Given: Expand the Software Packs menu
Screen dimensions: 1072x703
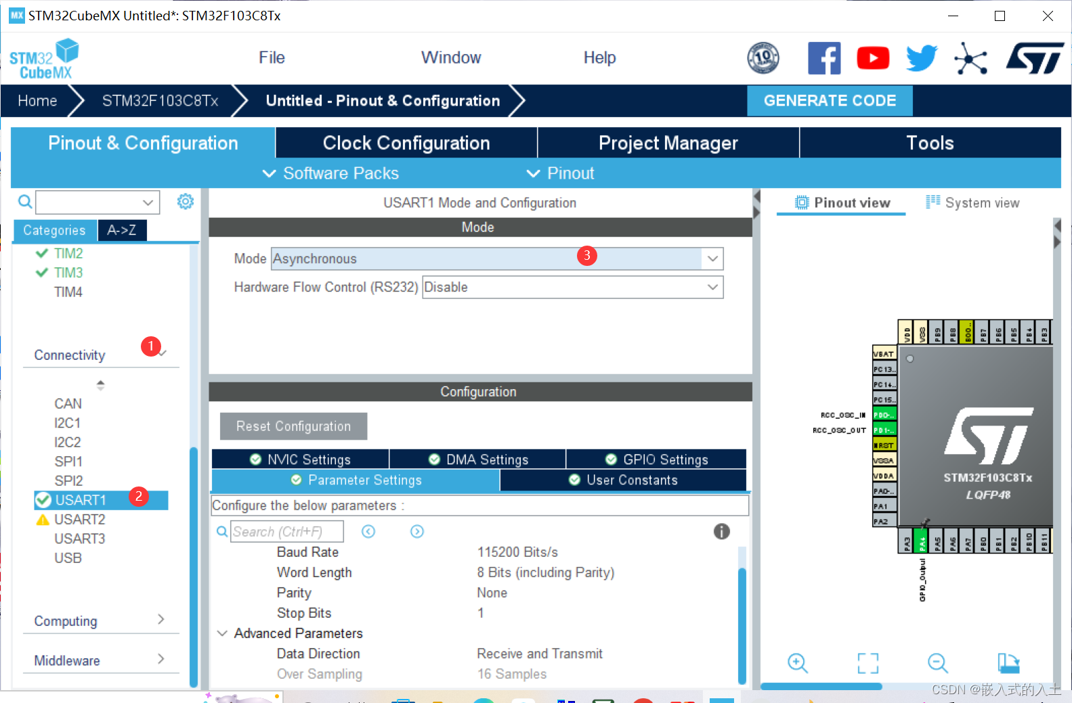Looking at the screenshot, I should [x=330, y=173].
